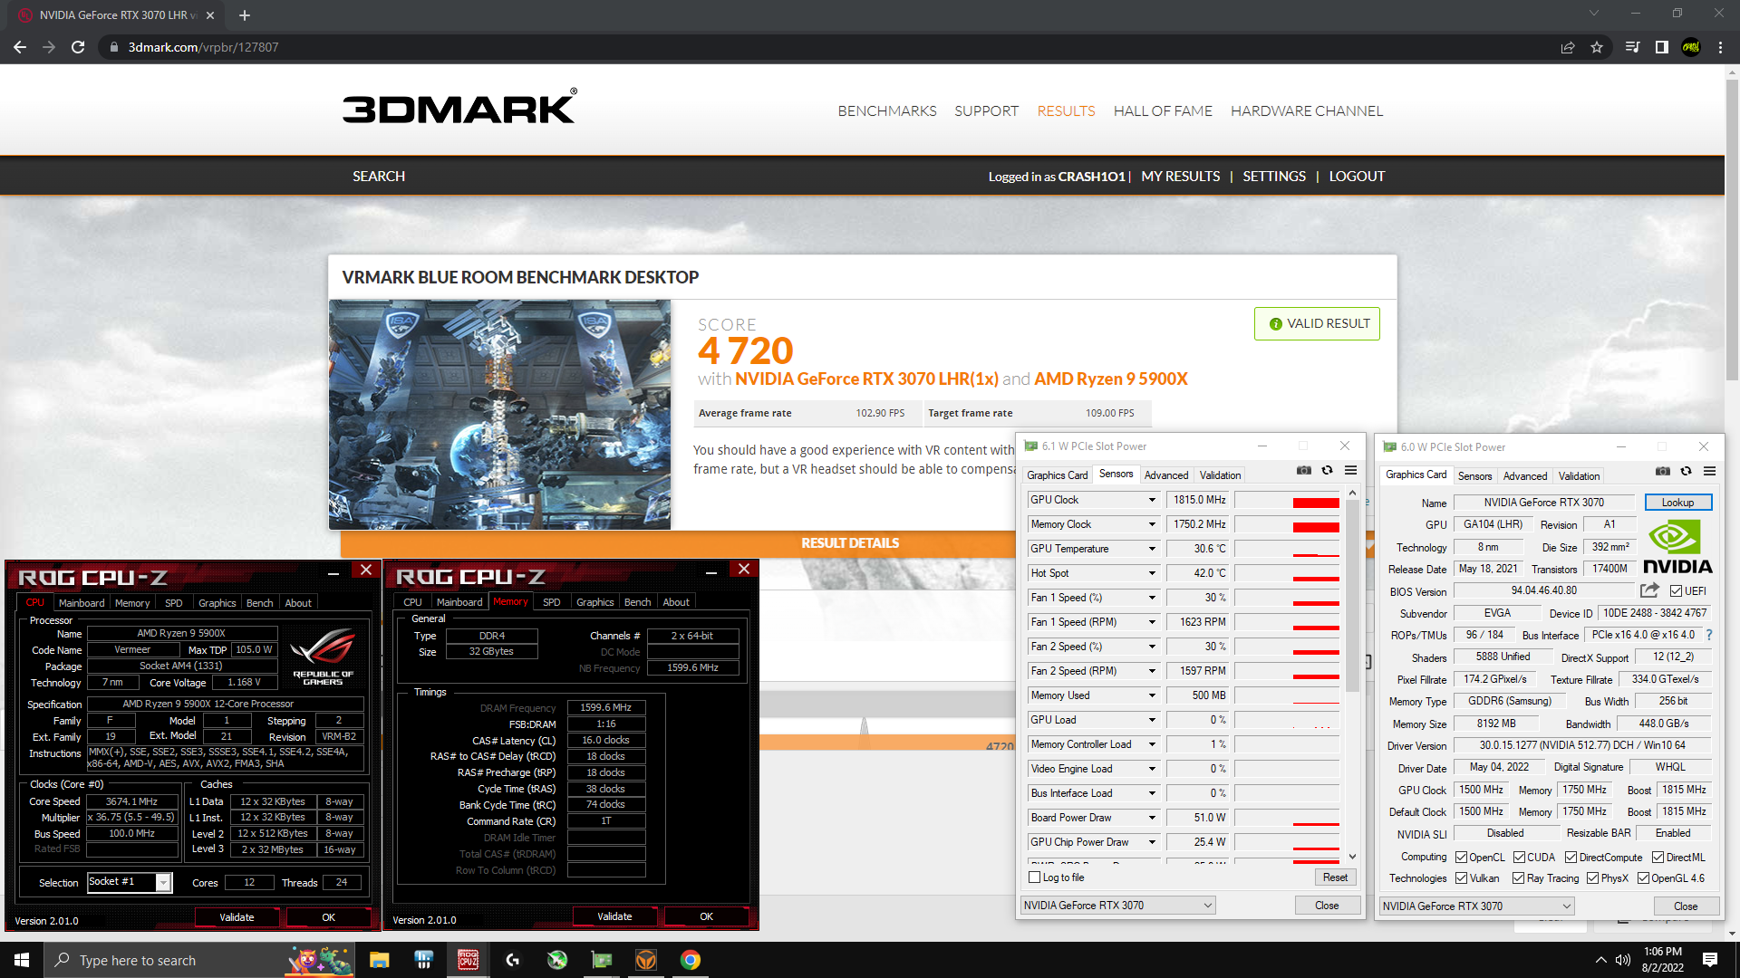Toggle the CUDA checkbox
This screenshot has height=978, width=1740.
pyautogui.click(x=1519, y=858)
